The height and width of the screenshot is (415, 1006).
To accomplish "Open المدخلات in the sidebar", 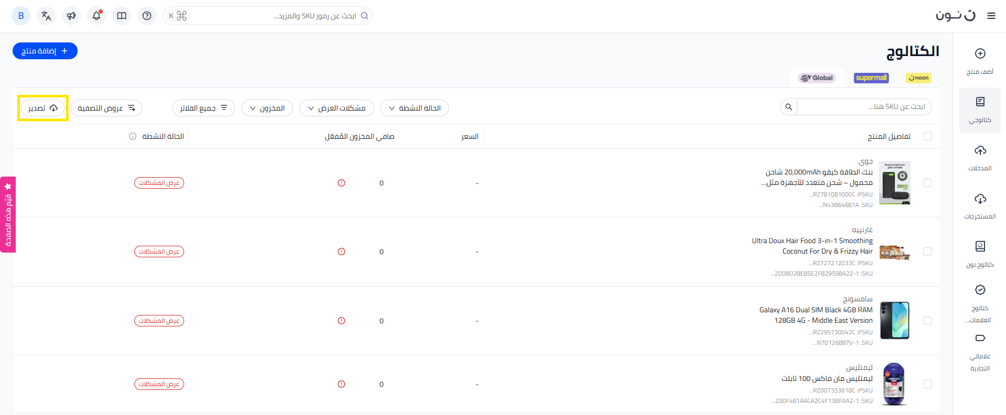I will 980,158.
